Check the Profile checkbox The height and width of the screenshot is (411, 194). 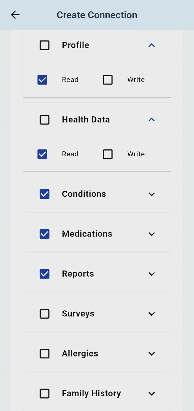pyautogui.click(x=44, y=45)
